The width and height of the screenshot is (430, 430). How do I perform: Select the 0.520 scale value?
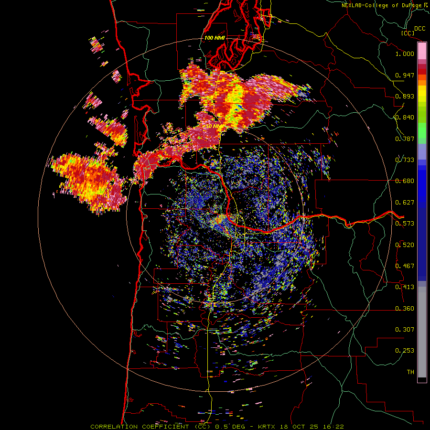pos(405,245)
